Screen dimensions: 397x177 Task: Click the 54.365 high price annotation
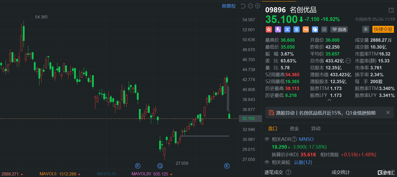point(41,17)
